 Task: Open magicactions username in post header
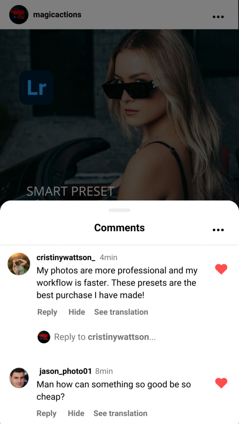57,14
